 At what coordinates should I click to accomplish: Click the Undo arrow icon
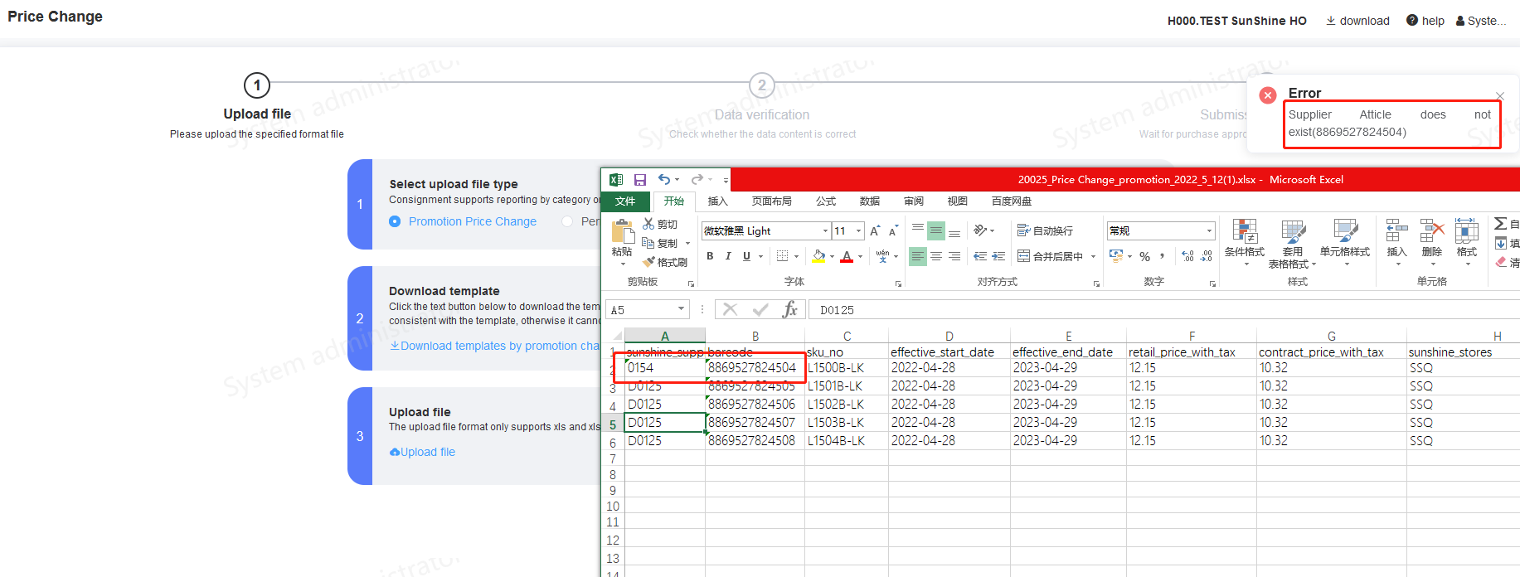coord(664,179)
